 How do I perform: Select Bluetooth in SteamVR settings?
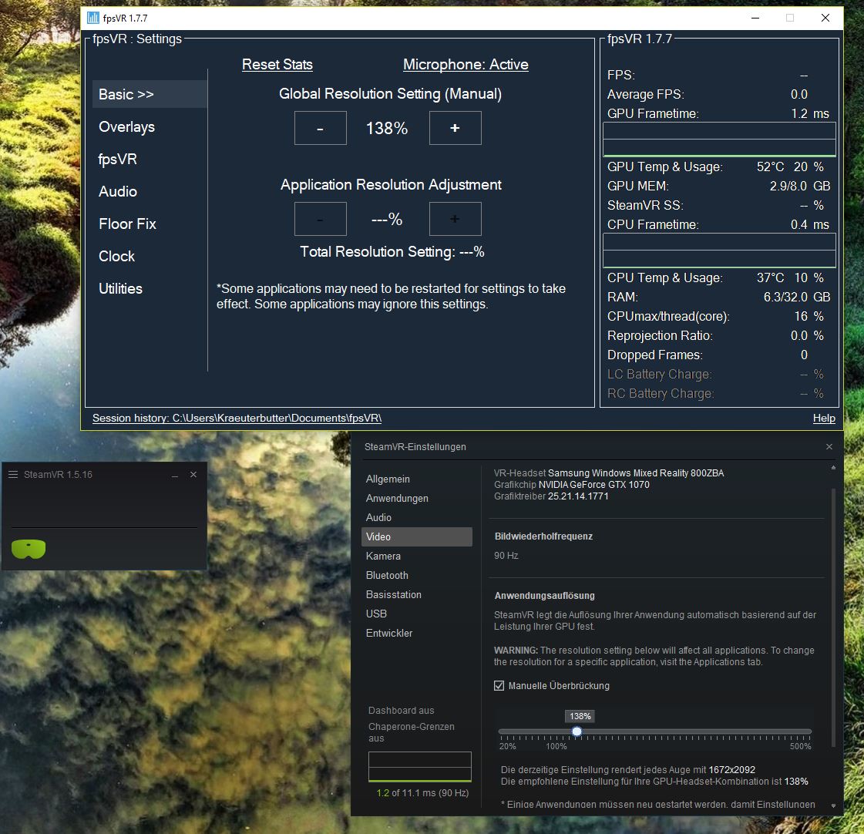tap(387, 576)
